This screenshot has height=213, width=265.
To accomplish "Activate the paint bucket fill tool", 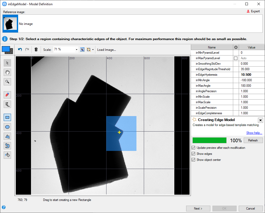I will pyautogui.click(x=7, y=155).
